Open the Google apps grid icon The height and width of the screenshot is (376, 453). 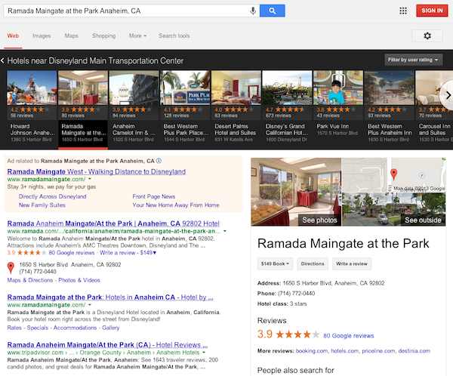pyautogui.click(x=403, y=11)
